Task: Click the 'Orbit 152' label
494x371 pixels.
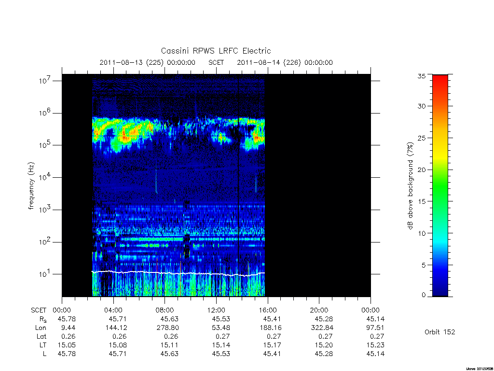Action: click(x=440, y=332)
